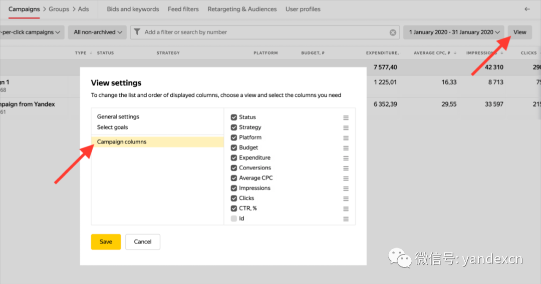Uncheck the CTR, % column checkbox
This screenshot has width=541, height=284.
(x=234, y=208)
